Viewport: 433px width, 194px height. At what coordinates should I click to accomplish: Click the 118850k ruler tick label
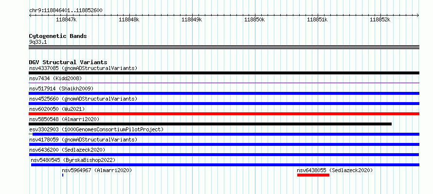254,19
